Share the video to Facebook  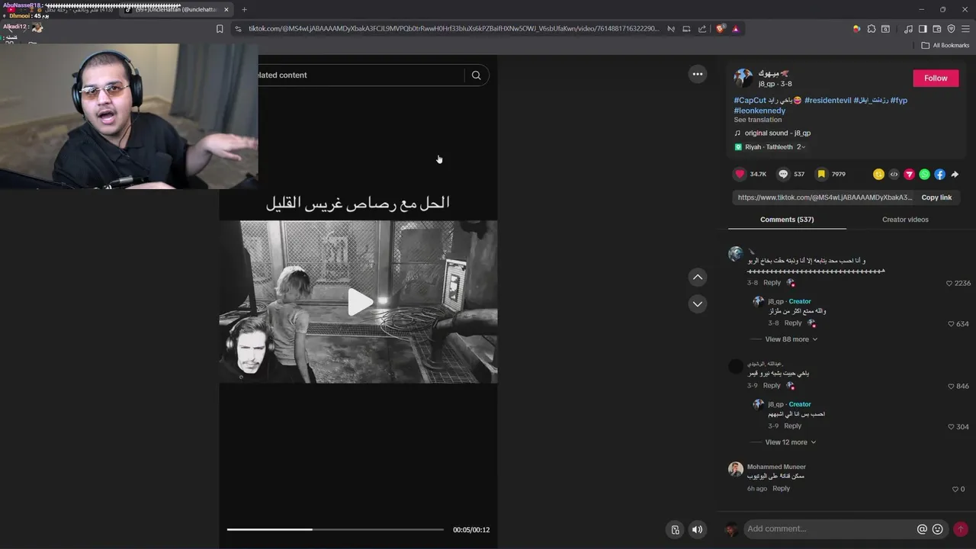click(x=939, y=174)
